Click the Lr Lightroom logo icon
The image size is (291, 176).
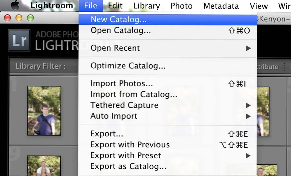coord(19,40)
